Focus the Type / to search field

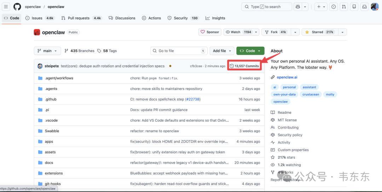[267, 7]
